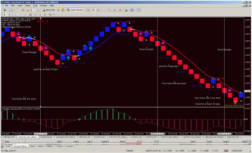Select the Text Label tool
This screenshot has width=252, height=153.
tap(45, 15)
